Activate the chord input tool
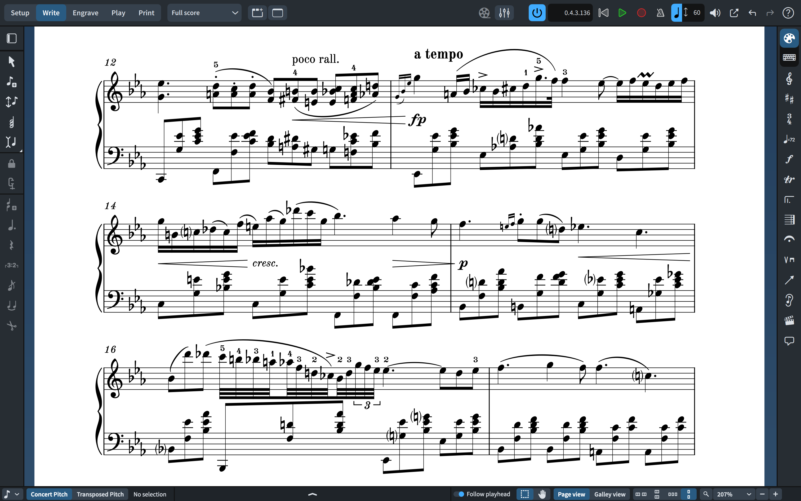Screen dimensions: 801x501 click(12, 122)
